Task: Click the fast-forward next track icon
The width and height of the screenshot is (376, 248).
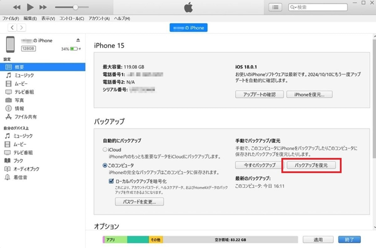Action: pos(43,7)
